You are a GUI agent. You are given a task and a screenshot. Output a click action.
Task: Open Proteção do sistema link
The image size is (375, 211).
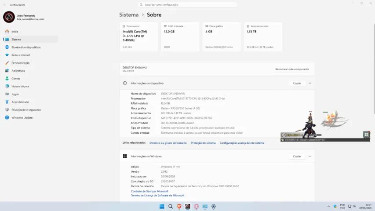(203, 143)
